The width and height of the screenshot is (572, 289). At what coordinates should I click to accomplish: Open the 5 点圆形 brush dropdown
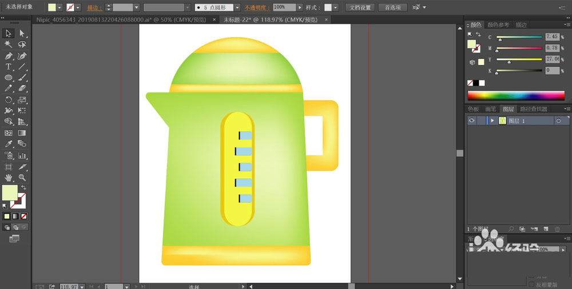(x=237, y=7)
